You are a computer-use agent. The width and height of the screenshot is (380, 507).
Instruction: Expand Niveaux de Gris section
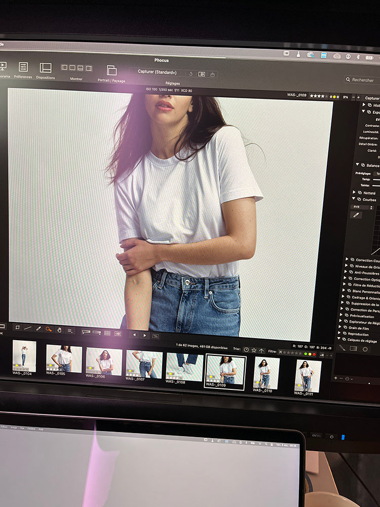[x=347, y=266]
